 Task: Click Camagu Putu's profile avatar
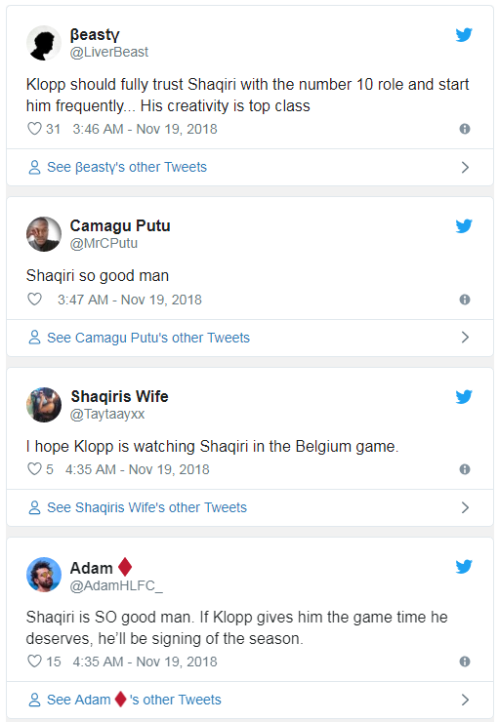point(44,234)
